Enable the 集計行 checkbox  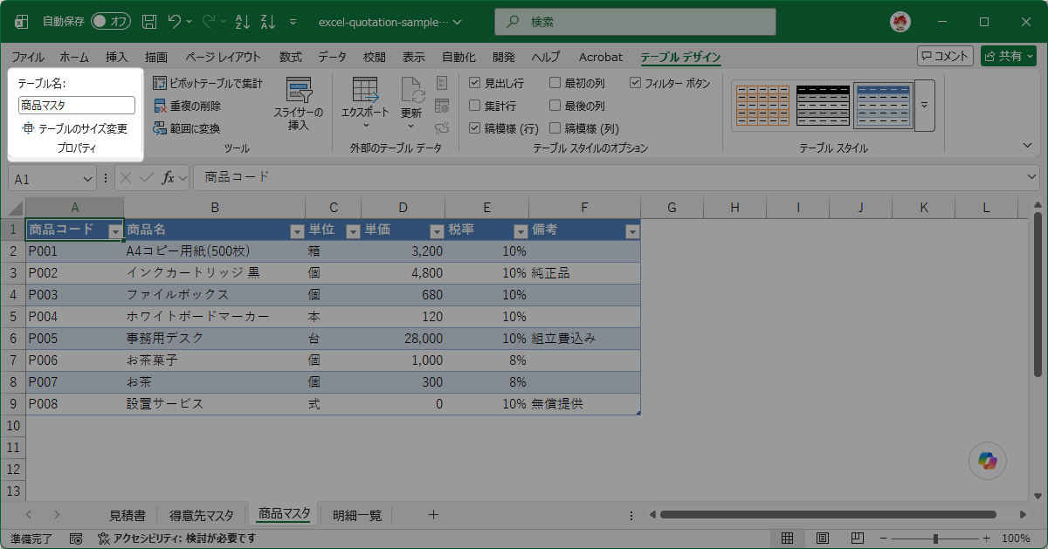(475, 106)
